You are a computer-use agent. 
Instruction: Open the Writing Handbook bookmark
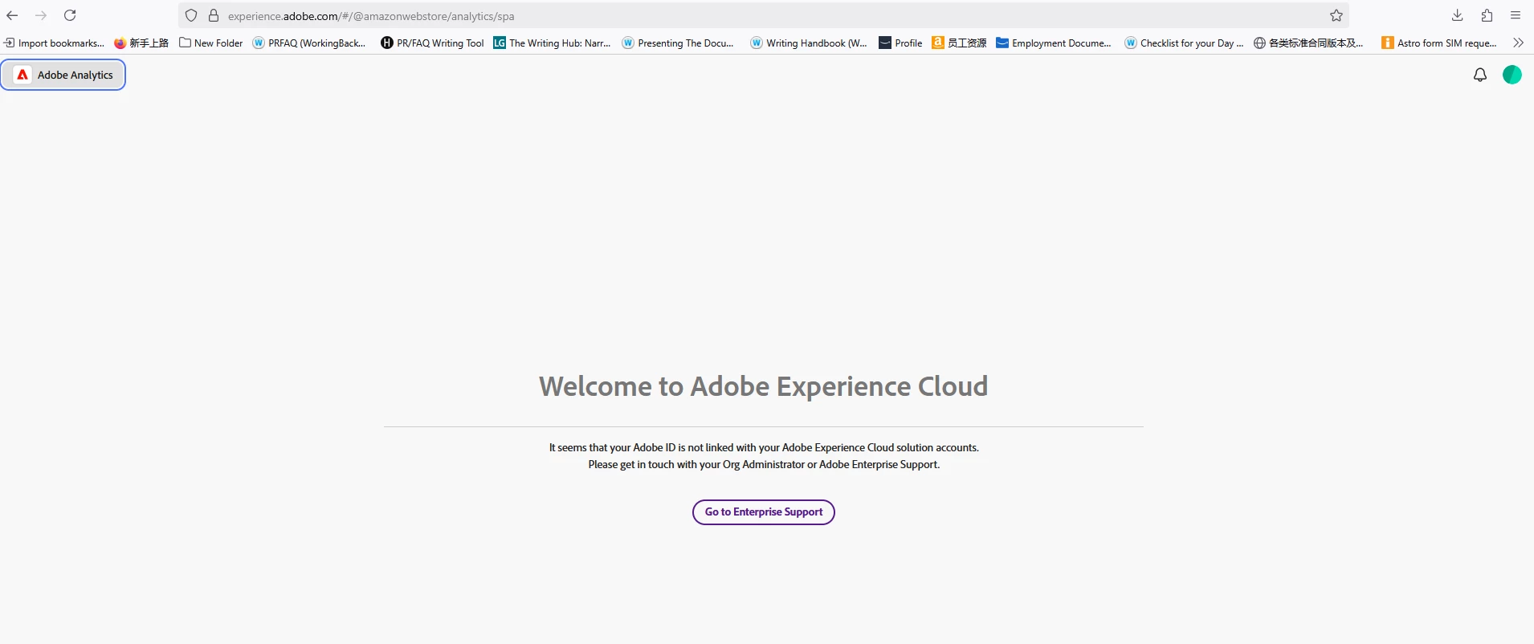pyautogui.click(x=809, y=43)
